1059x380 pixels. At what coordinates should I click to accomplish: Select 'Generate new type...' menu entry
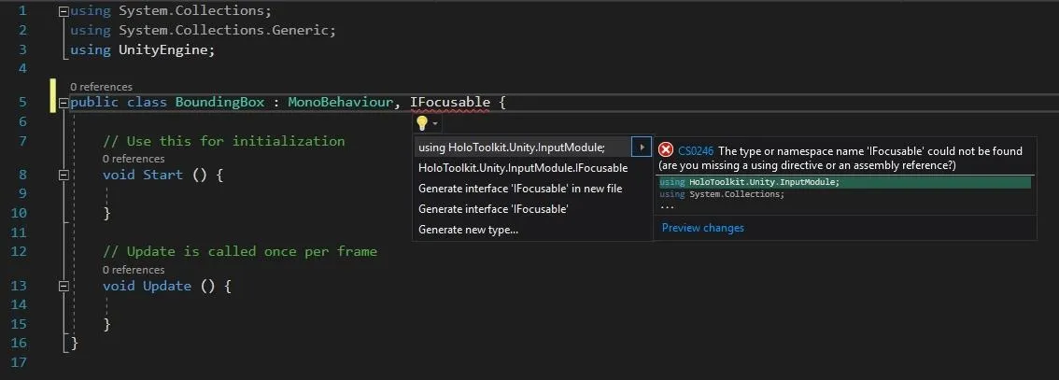(468, 230)
